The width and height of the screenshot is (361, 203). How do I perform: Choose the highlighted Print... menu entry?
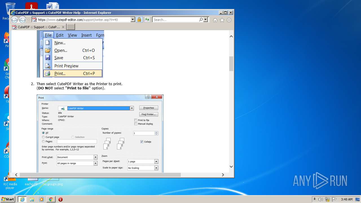tap(73, 74)
